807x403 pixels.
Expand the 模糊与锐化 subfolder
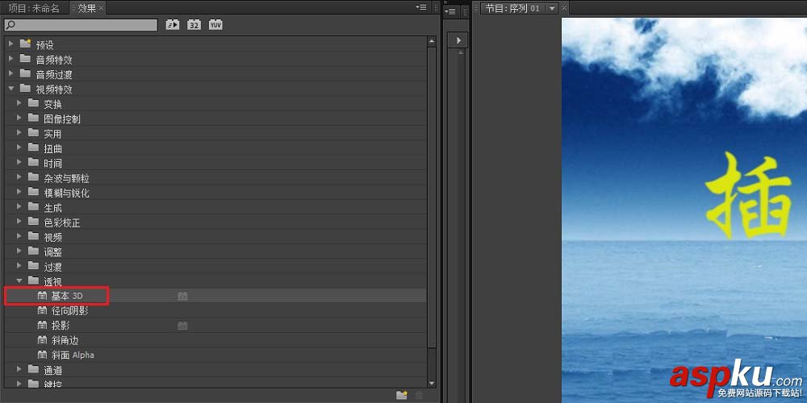(19, 193)
